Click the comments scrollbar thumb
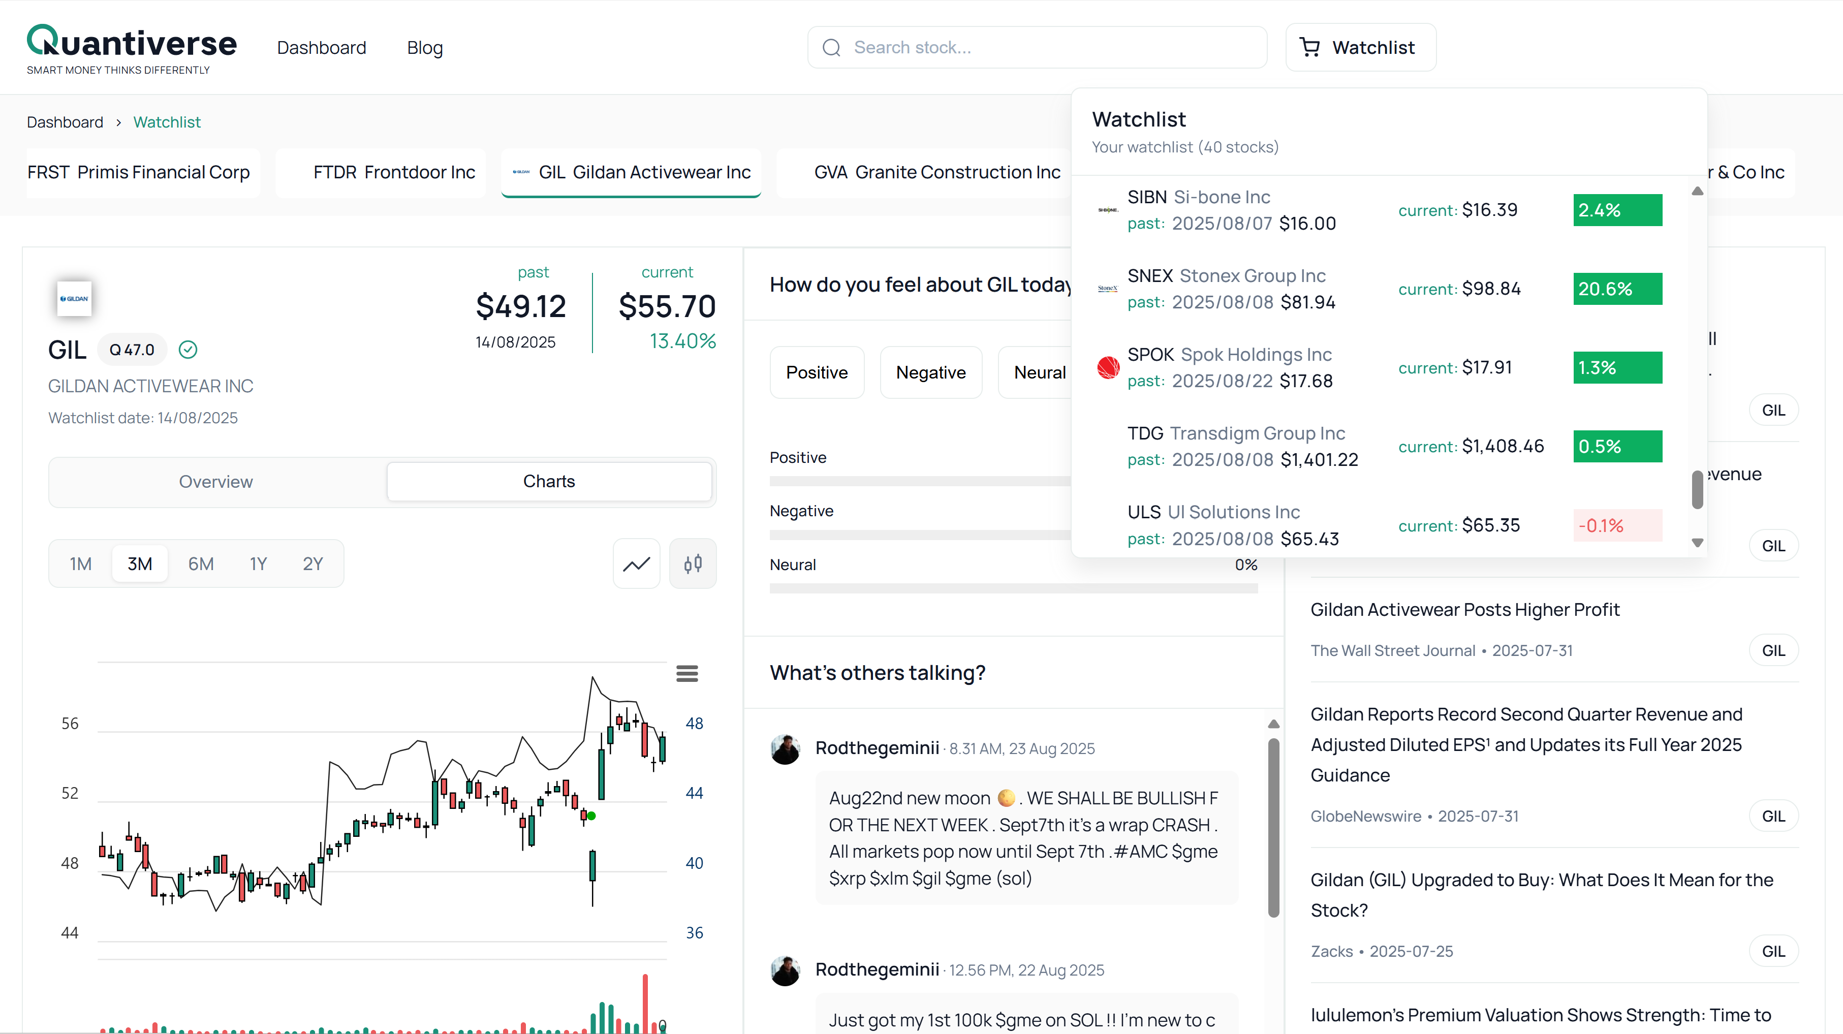The height and width of the screenshot is (1034, 1843). pos(1273,829)
